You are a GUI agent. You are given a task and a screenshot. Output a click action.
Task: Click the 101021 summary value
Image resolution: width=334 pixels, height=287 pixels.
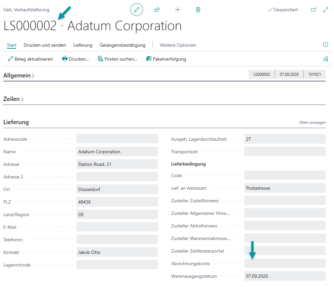pyautogui.click(x=314, y=74)
